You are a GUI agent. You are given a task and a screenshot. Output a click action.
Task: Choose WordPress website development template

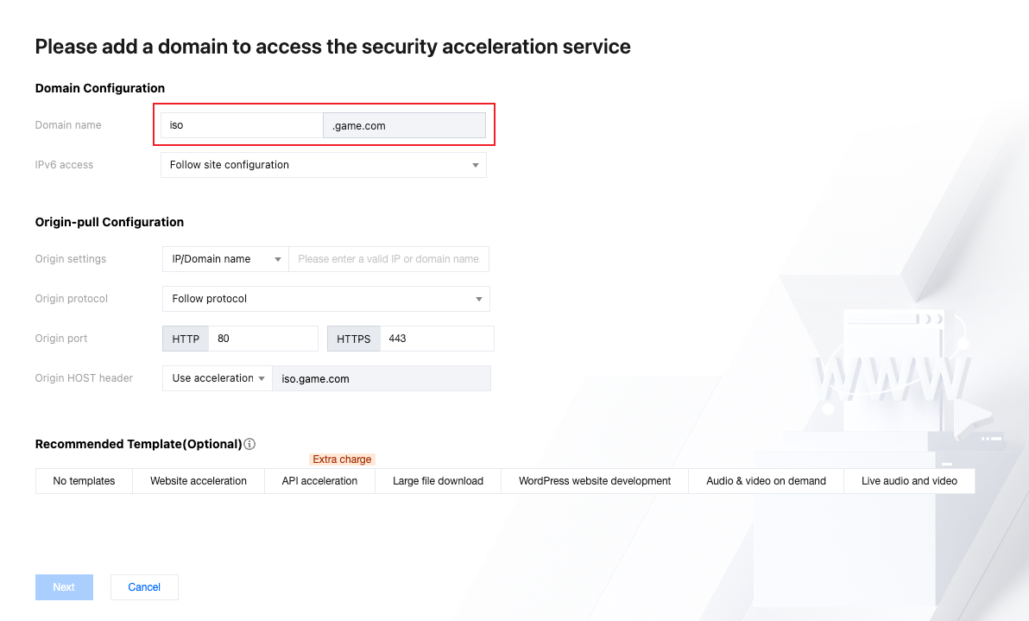(x=595, y=481)
